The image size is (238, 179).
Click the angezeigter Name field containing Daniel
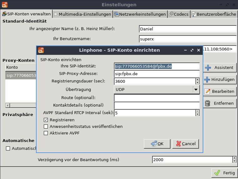coord(188,29)
